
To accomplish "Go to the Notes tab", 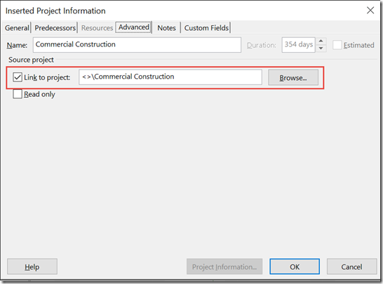I will coord(166,28).
